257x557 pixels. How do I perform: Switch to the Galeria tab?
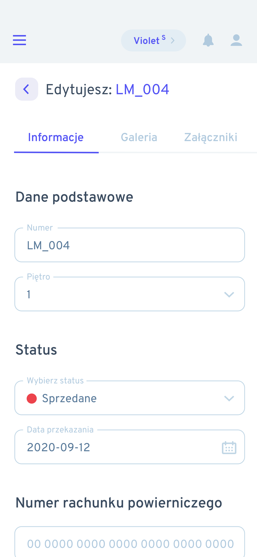coord(139,138)
